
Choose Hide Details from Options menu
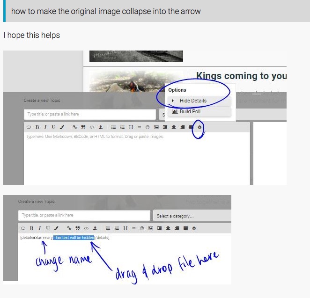coord(193,101)
